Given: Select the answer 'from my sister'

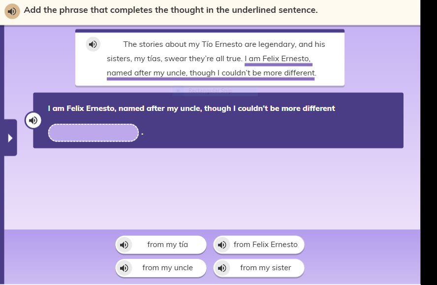Looking at the screenshot, I should tap(259, 268).
